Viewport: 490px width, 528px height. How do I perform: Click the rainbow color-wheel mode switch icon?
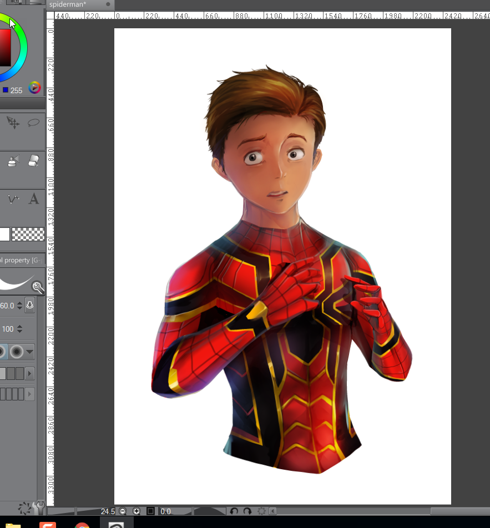[x=34, y=88]
